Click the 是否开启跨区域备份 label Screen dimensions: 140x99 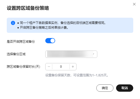click(21, 41)
